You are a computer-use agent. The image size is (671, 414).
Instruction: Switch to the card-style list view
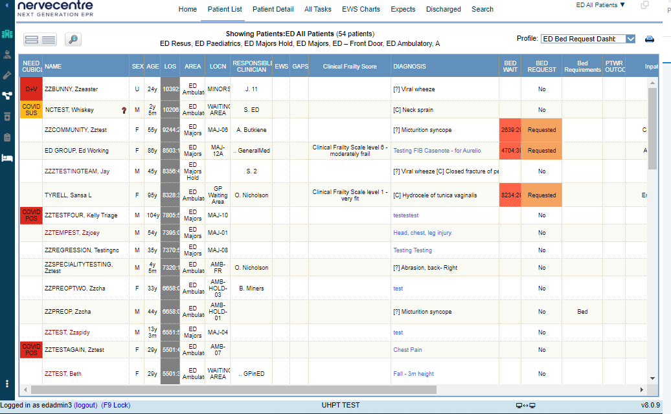(x=32, y=39)
